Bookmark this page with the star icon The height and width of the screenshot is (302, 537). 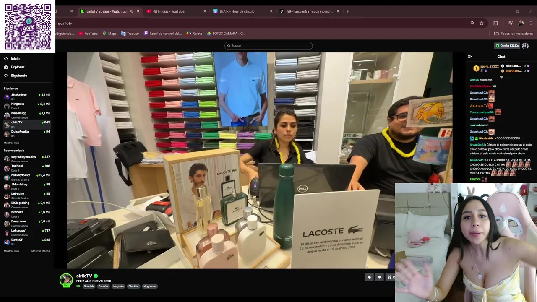(x=482, y=23)
